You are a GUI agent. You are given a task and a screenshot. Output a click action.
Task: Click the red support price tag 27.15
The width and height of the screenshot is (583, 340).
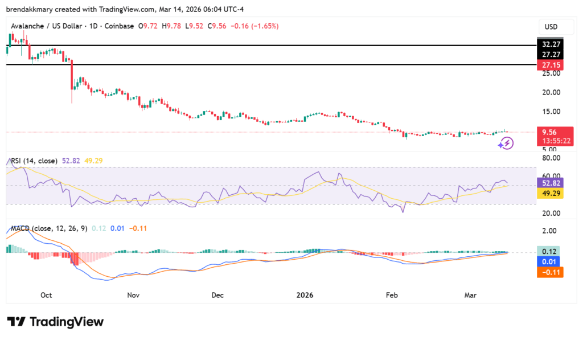pyautogui.click(x=550, y=64)
